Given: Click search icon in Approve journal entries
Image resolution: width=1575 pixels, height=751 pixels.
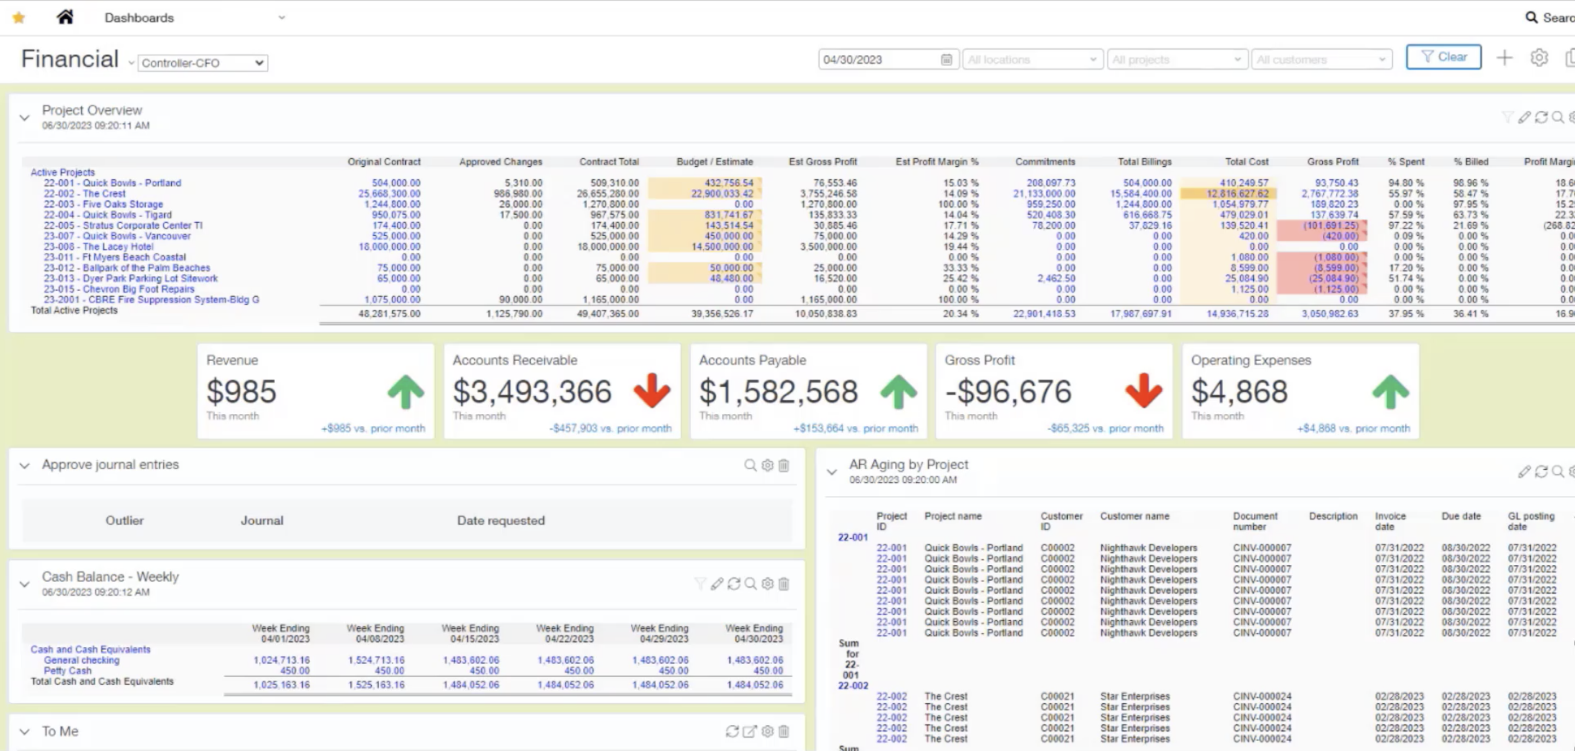Looking at the screenshot, I should coord(750,465).
